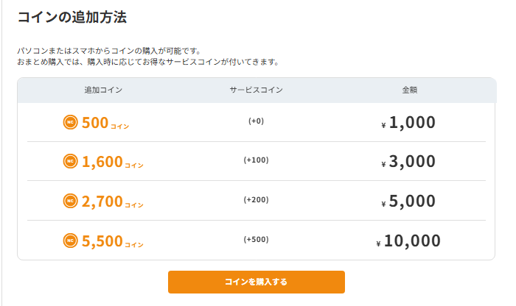The width and height of the screenshot is (516, 306).
Task: Click the ¥1,000 price
Action: click(408, 122)
